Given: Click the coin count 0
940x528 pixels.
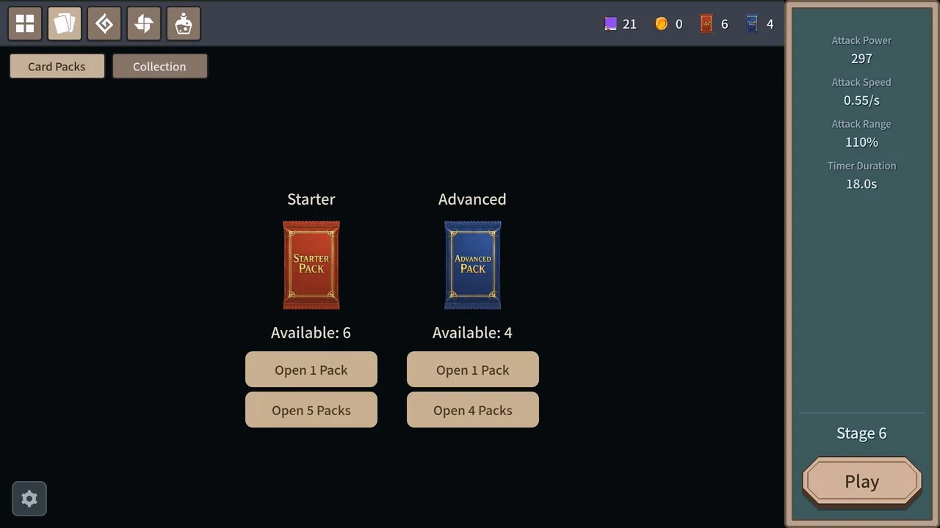Looking at the screenshot, I should [x=679, y=24].
